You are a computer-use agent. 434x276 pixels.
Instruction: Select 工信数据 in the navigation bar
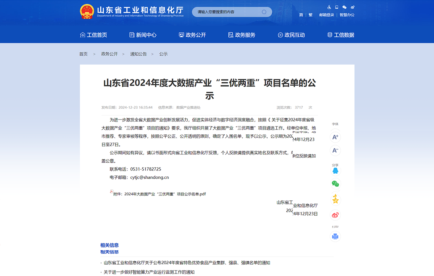pyautogui.click(x=341, y=35)
